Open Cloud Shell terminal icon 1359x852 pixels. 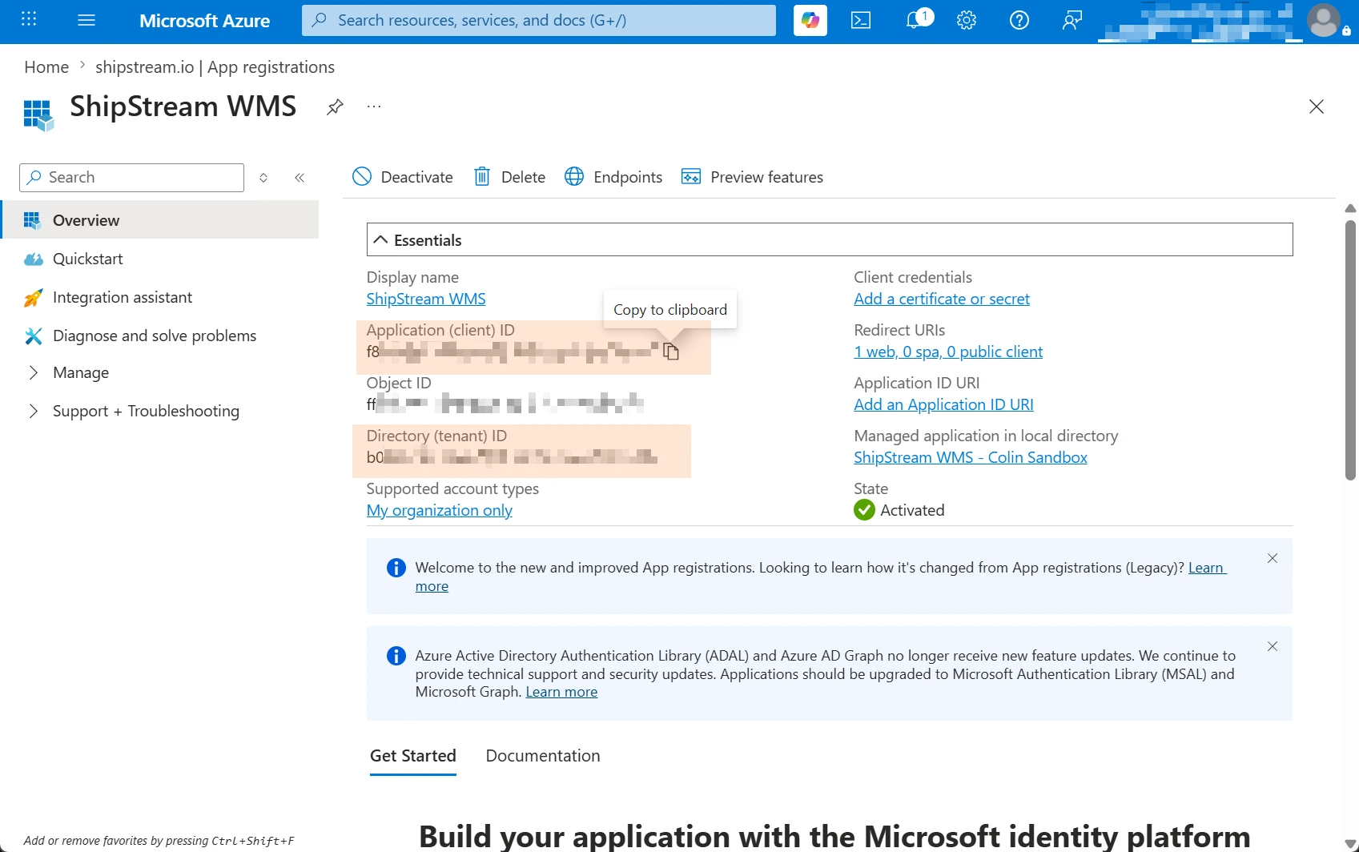pos(861,20)
